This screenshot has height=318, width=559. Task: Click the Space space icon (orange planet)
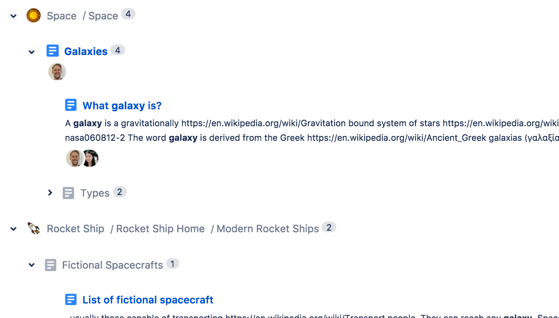point(34,15)
